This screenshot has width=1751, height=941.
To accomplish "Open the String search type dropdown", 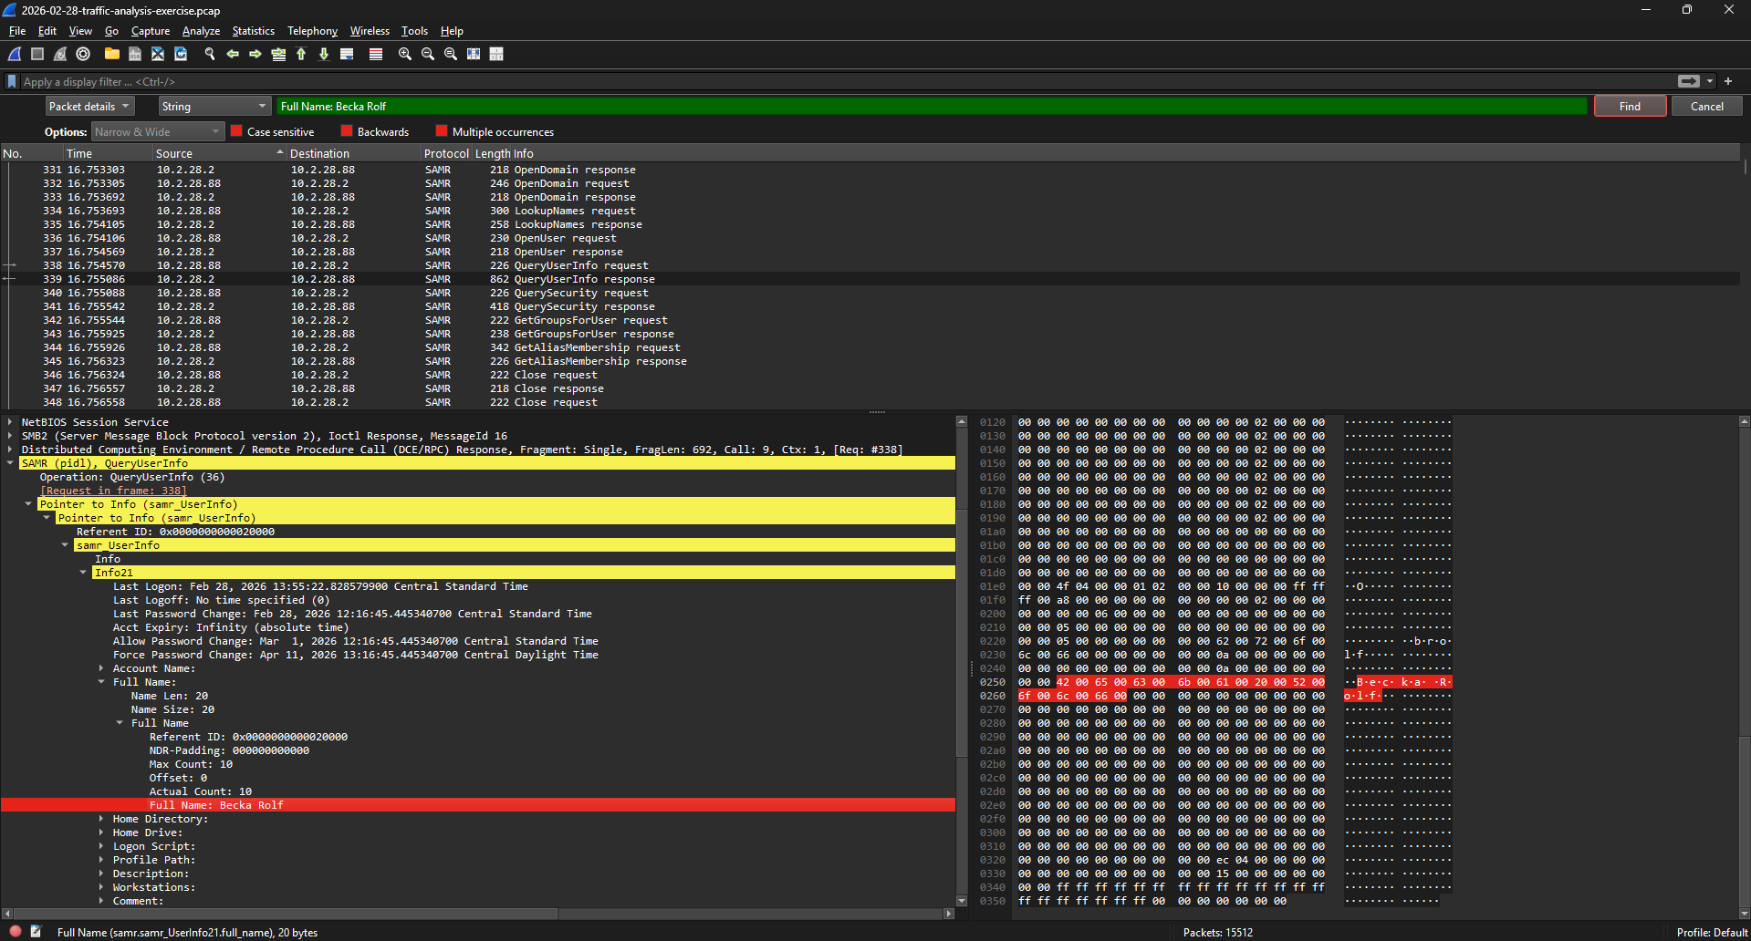I will (214, 107).
